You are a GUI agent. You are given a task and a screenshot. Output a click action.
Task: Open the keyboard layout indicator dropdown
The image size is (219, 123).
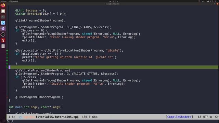click(203, 1)
